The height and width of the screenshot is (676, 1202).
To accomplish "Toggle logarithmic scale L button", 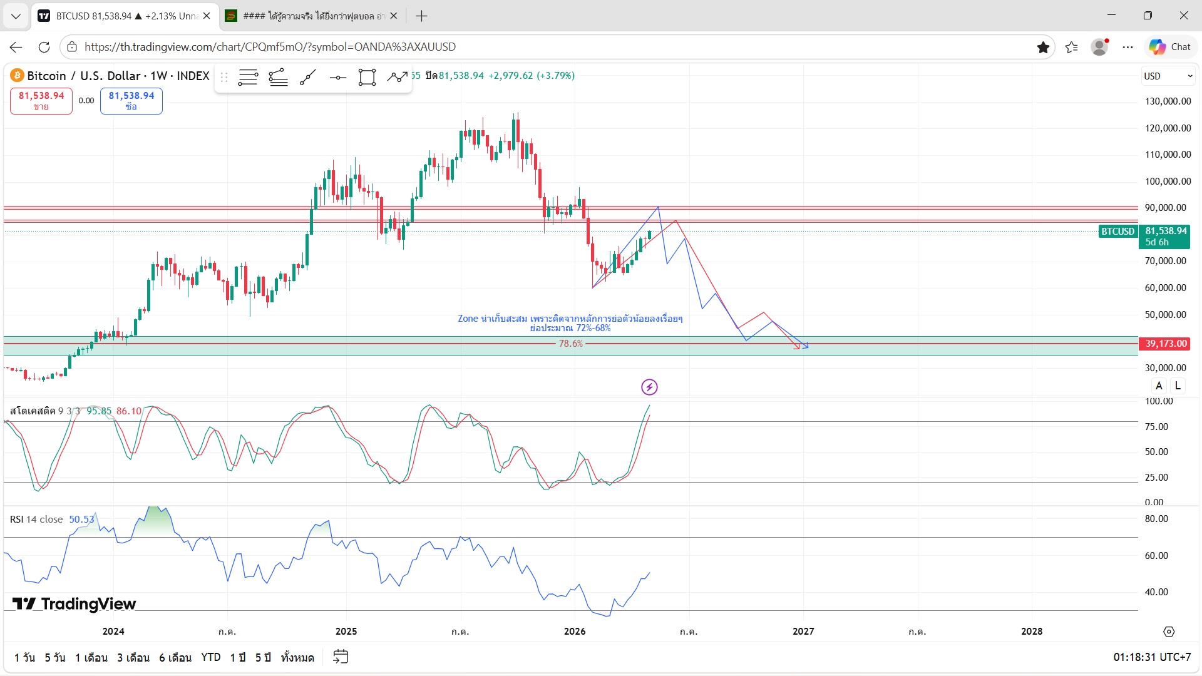I will [x=1178, y=386].
